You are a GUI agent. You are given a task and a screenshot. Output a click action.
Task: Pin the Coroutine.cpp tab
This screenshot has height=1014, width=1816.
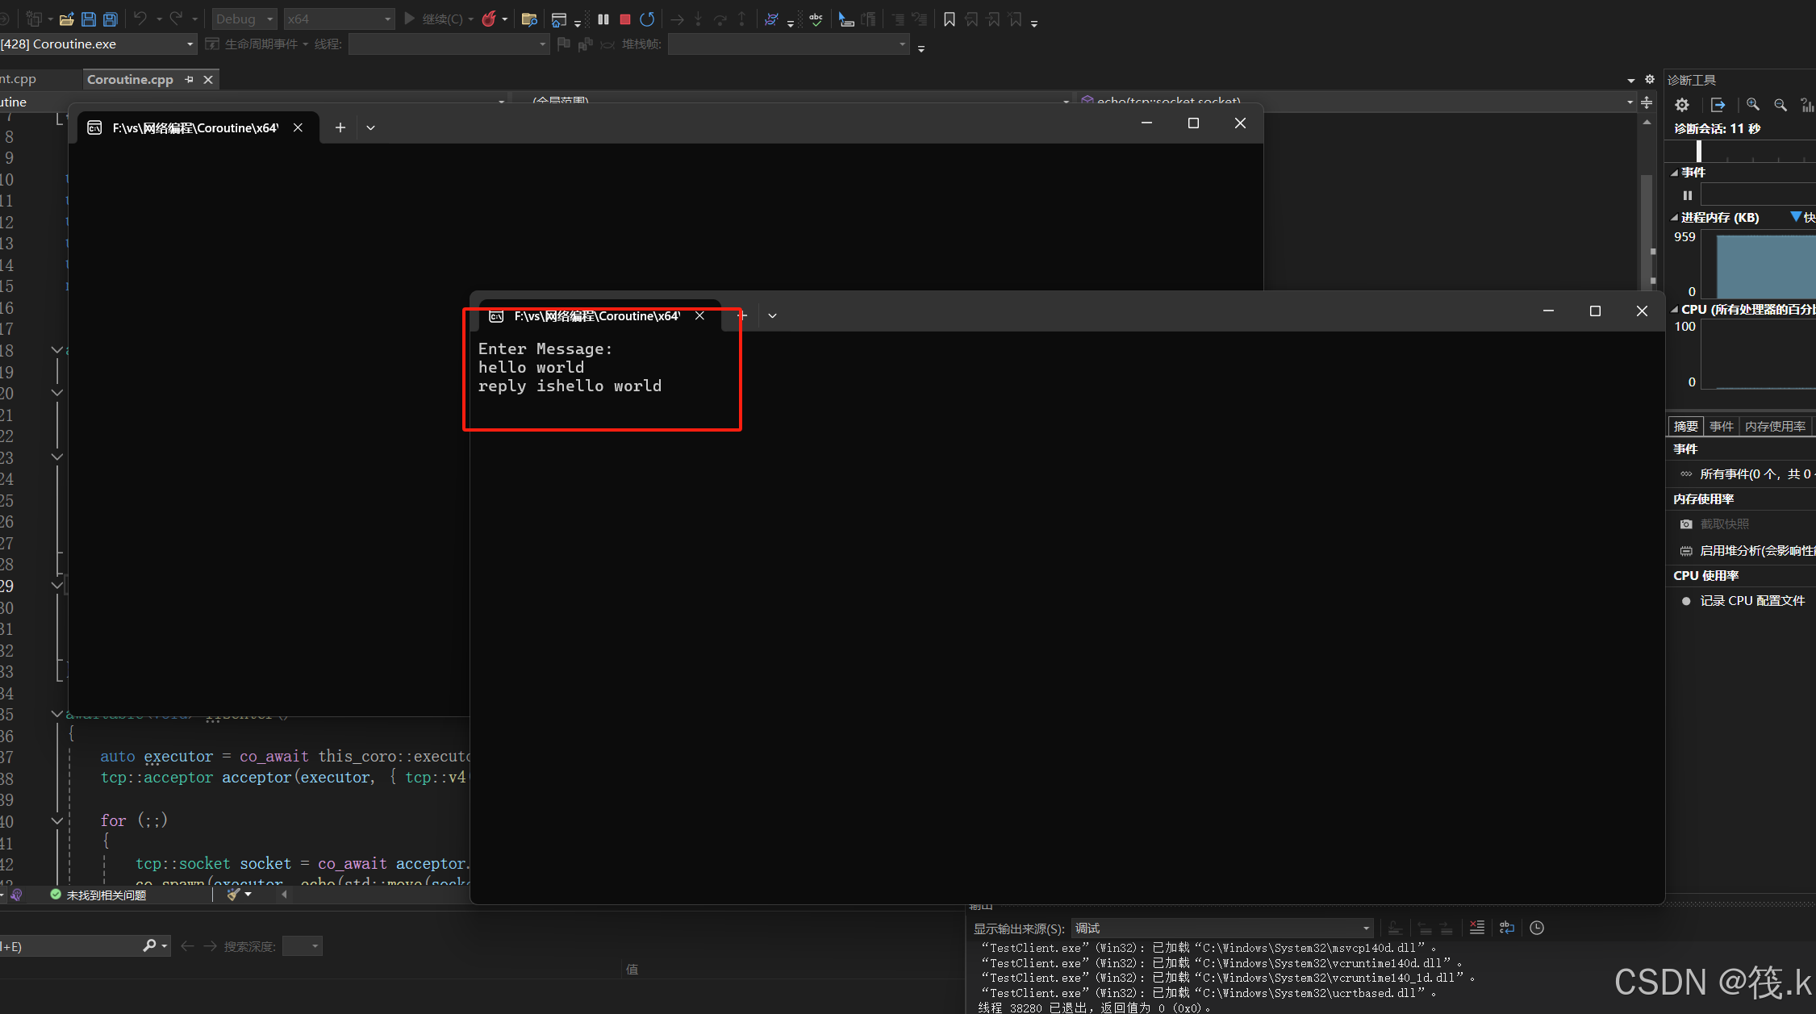[190, 79]
